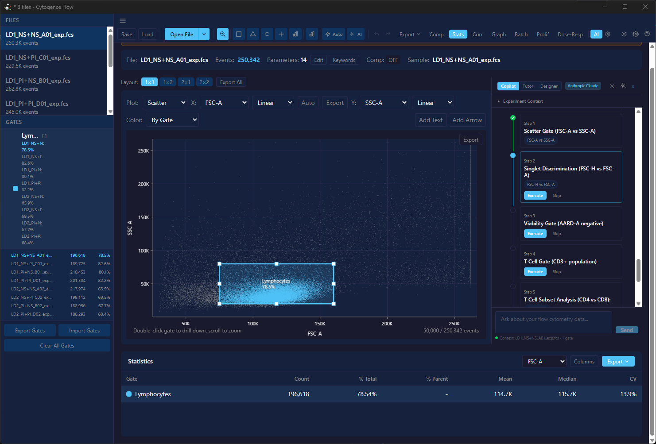Activate the zoom magnifier tool
The width and height of the screenshot is (656, 444).
point(222,34)
